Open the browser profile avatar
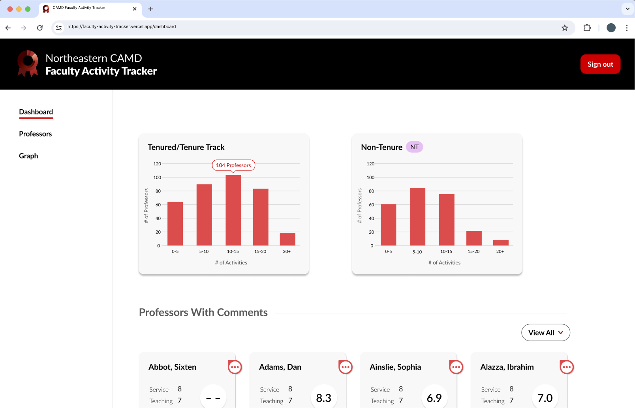Screen dimensions: 635x408 pyautogui.click(x=611, y=28)
